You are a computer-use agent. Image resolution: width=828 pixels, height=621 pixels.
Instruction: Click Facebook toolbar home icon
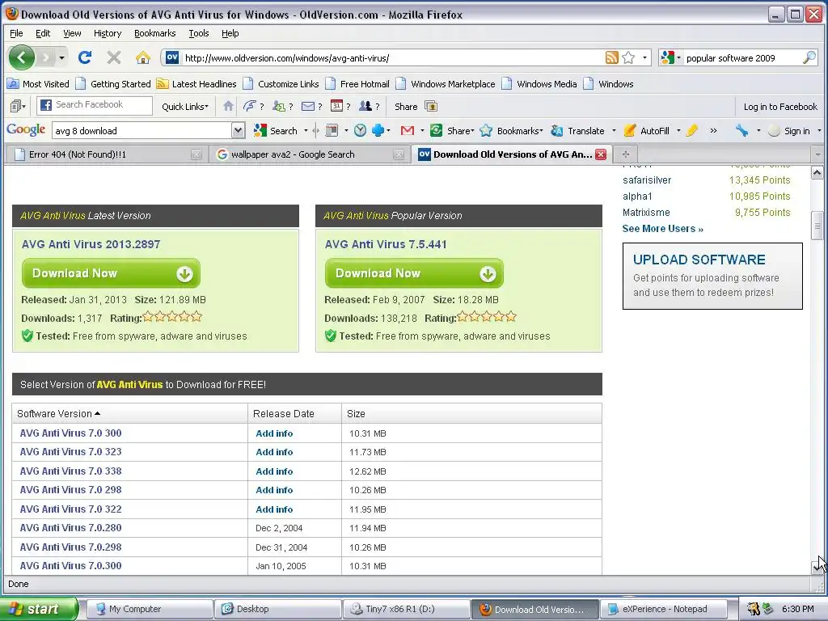[x=228, y=106]
